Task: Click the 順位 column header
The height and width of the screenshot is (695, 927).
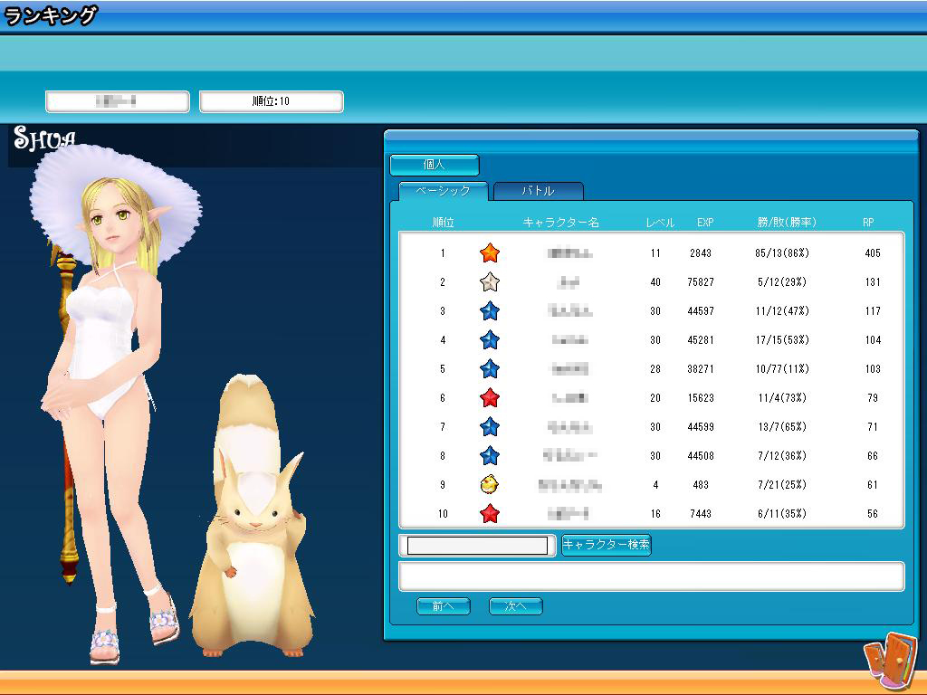Action: click(444, 223)
